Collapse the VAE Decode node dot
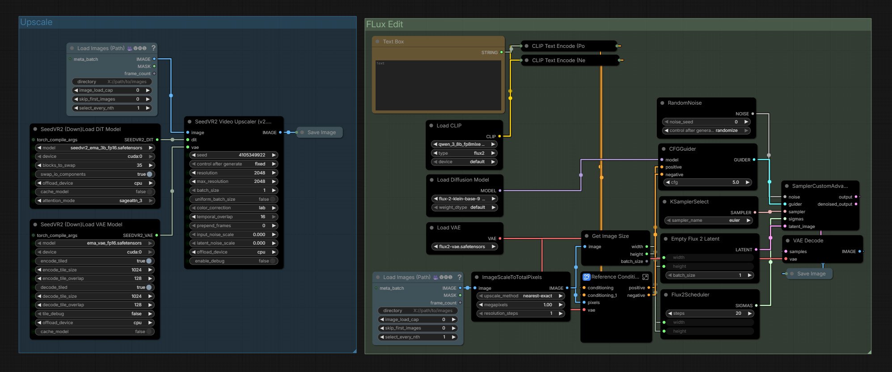The width and height of the screenshot is (892, 372). tap(788, 241)
